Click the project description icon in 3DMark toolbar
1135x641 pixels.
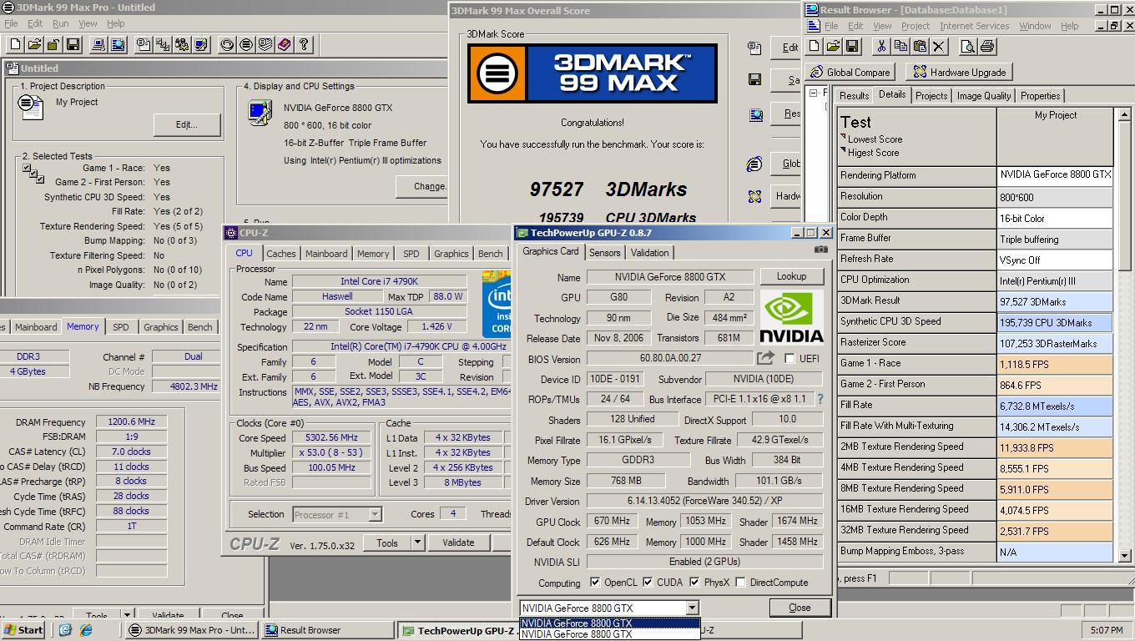pos(144,44)
